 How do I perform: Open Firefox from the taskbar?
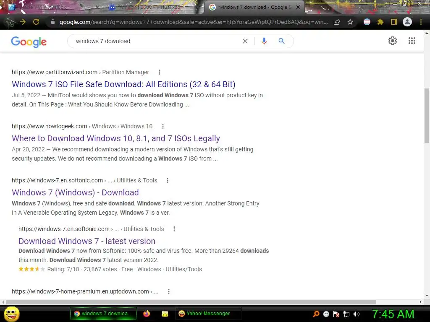[x=147, y=314]
